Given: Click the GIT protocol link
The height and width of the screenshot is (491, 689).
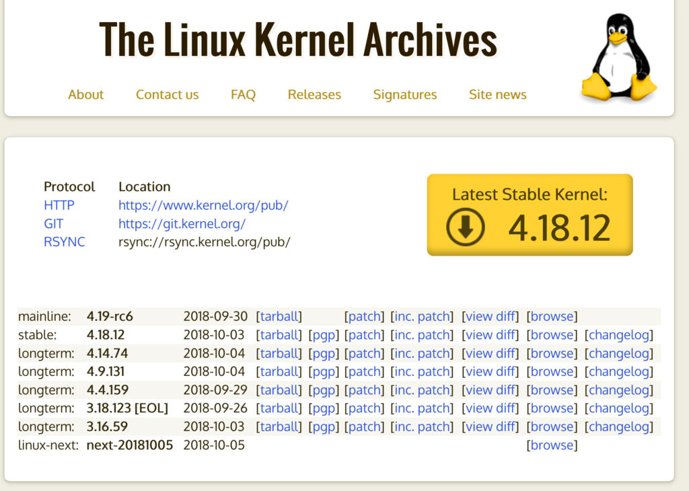Looking at the screenshot, I should [53, 223].
